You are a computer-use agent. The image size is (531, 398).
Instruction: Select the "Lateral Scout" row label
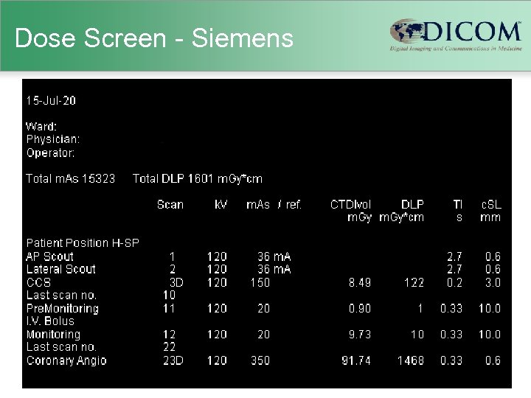point(61,270)
